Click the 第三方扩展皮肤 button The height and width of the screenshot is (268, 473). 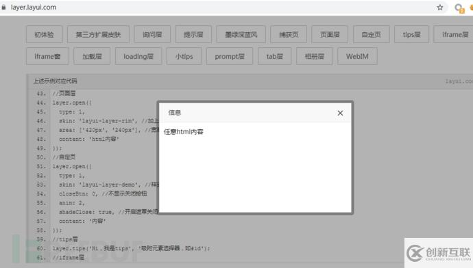pos(98,35)
